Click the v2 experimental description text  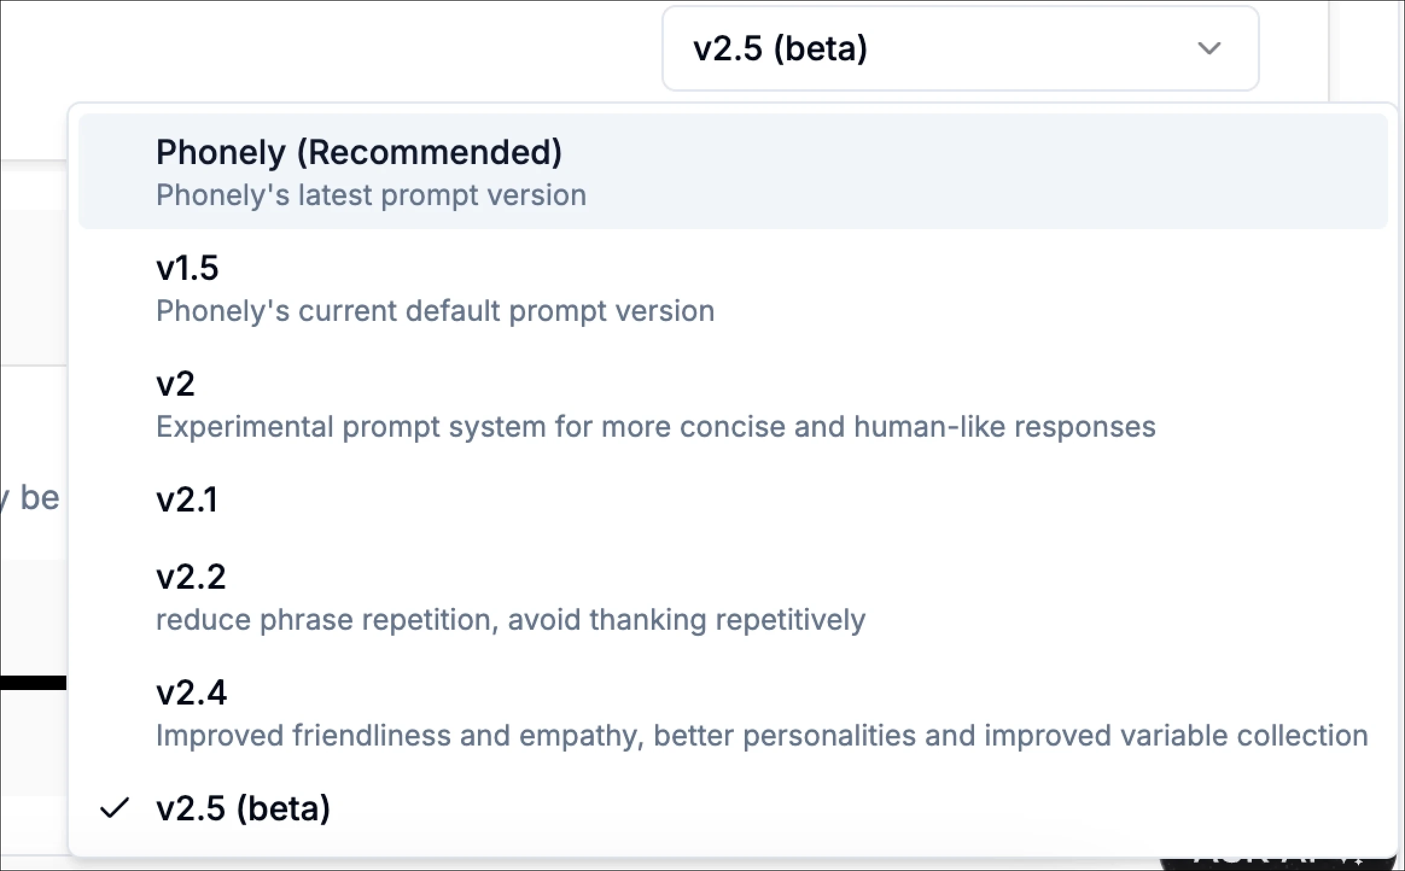tap(656, 426)
